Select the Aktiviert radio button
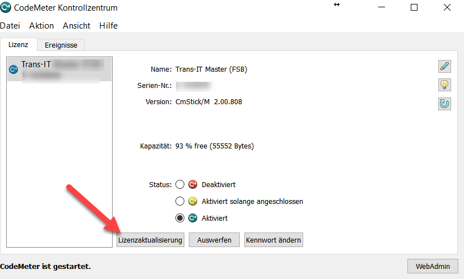 (x=180, y=218)
